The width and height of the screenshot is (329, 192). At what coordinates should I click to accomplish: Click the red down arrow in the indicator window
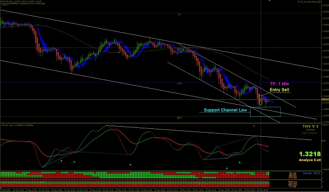[254, 126]
